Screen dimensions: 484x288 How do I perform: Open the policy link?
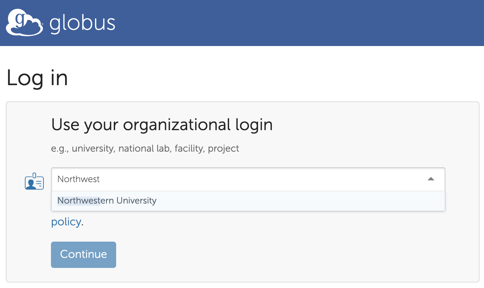[66, 222]
